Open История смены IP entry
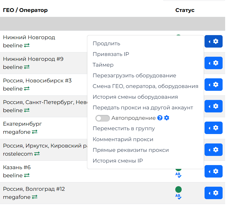231x205 pixels. pos(118,161)
